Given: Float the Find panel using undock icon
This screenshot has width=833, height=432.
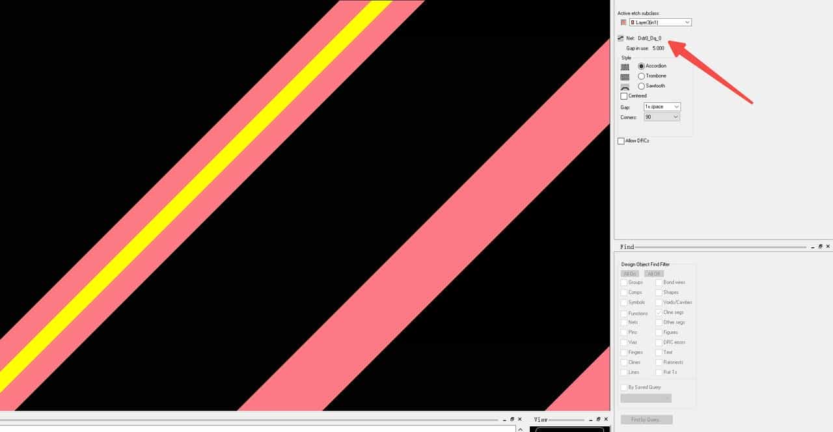Looking at the screenshot, I should tap(820, 247).
